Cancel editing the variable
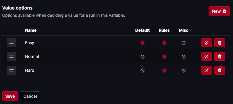The image size is (233, 104). pyautogui.click(x=30, y=96)
